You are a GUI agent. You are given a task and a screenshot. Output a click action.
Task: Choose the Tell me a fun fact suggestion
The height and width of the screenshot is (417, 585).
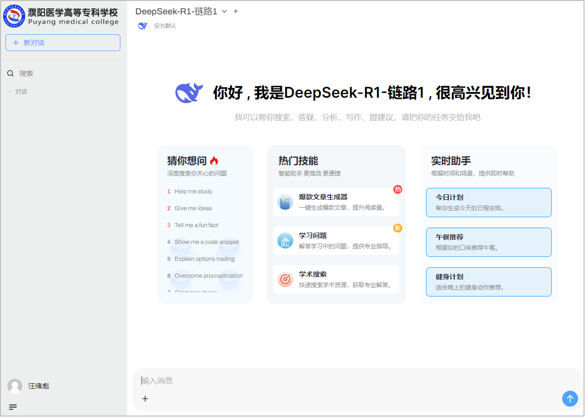click(x=196, y=225)
